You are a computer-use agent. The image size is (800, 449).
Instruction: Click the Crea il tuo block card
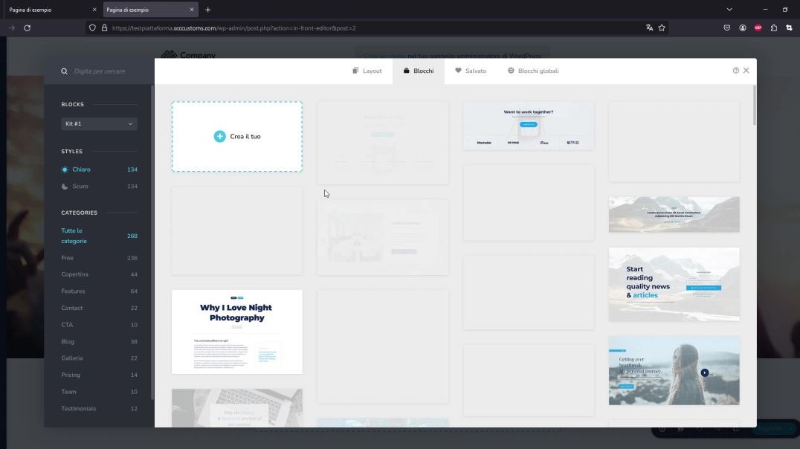click(x=236, y=136)
